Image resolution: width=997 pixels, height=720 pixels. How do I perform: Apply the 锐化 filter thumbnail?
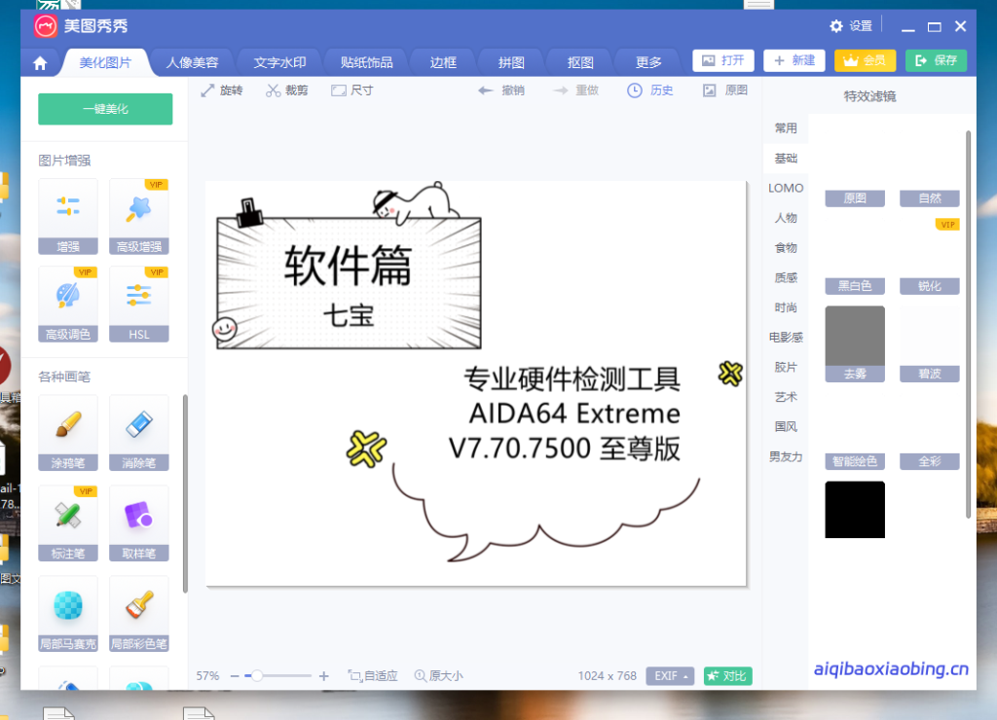tap(930, 256)
